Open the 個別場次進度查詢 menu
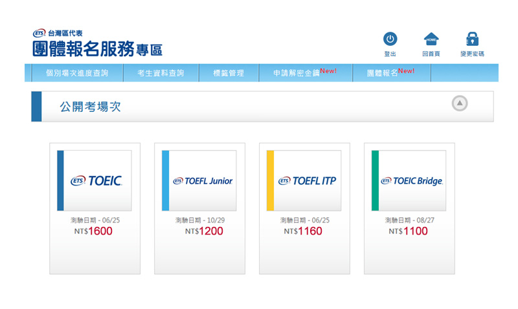The width and height of the screenshot is (518, 309). [x=77, y=73]
